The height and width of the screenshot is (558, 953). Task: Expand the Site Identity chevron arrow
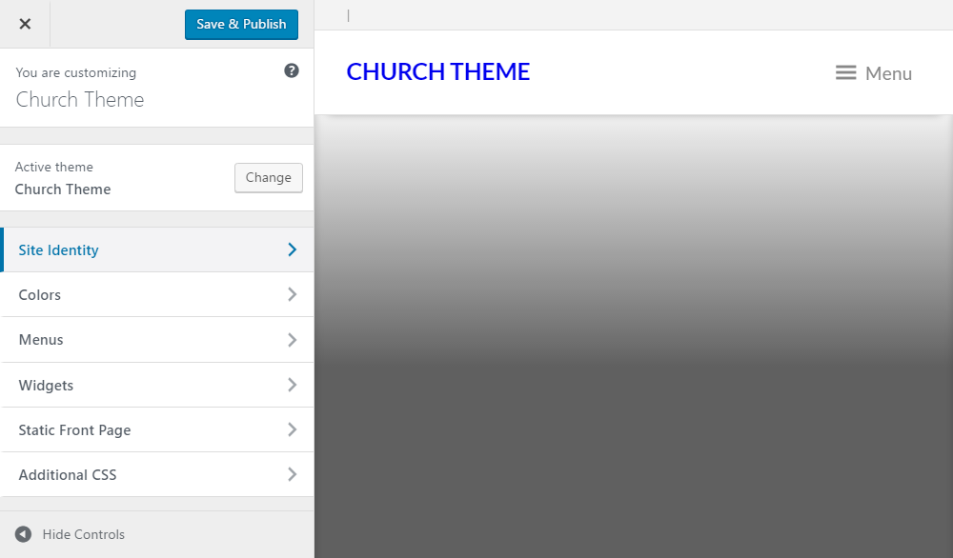tap(293, 249)
